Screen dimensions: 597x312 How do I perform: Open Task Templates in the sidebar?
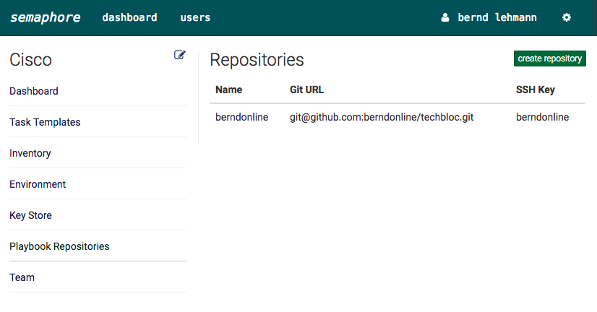(x=45, y=122)
